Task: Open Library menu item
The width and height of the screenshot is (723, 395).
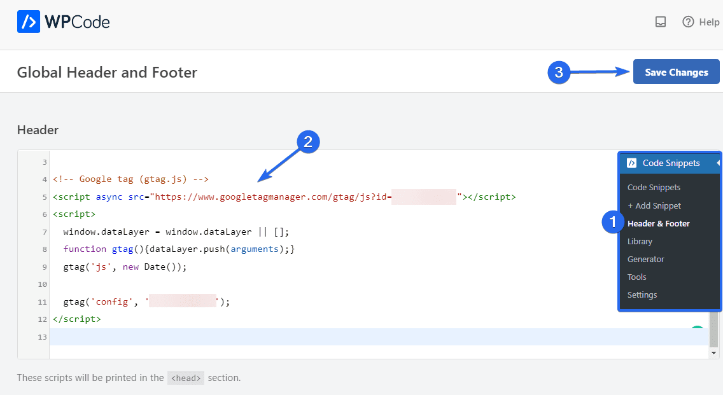Action: click(640, 241)
